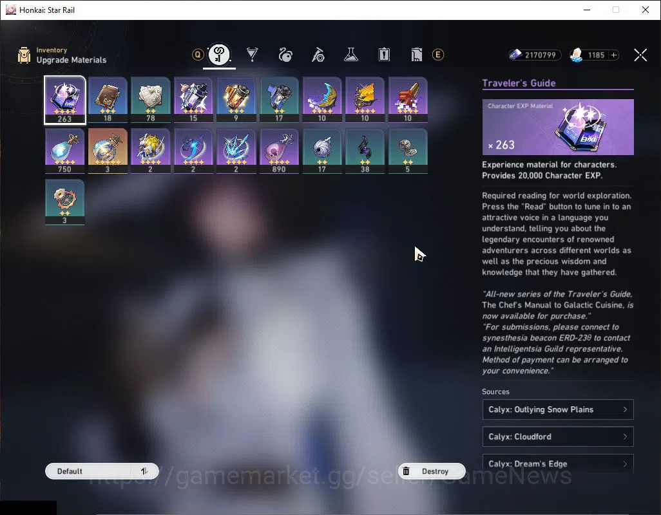Click the credits balance 2170799
This screenshot has width=661, height=515.
point(540,55)
